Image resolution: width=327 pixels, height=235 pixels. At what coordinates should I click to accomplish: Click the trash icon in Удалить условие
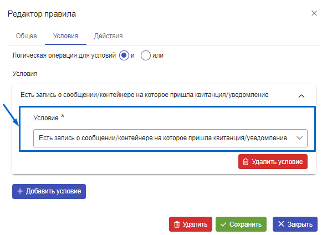[x=246, y=162]
